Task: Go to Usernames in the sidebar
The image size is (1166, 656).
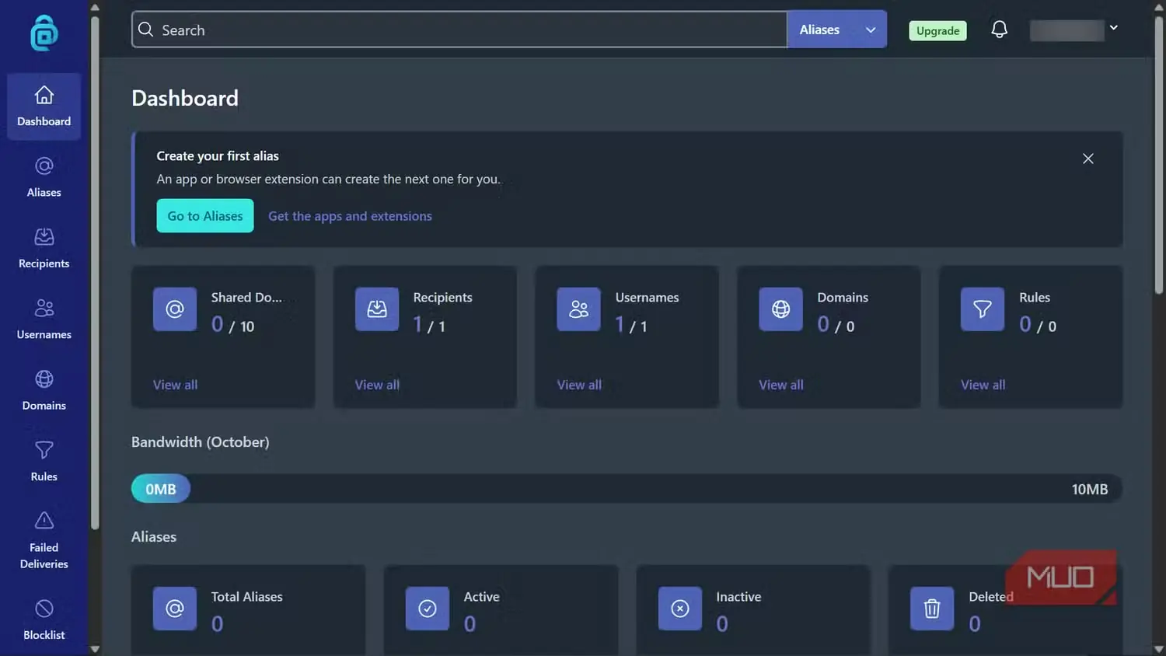Action: pos(44,319)
